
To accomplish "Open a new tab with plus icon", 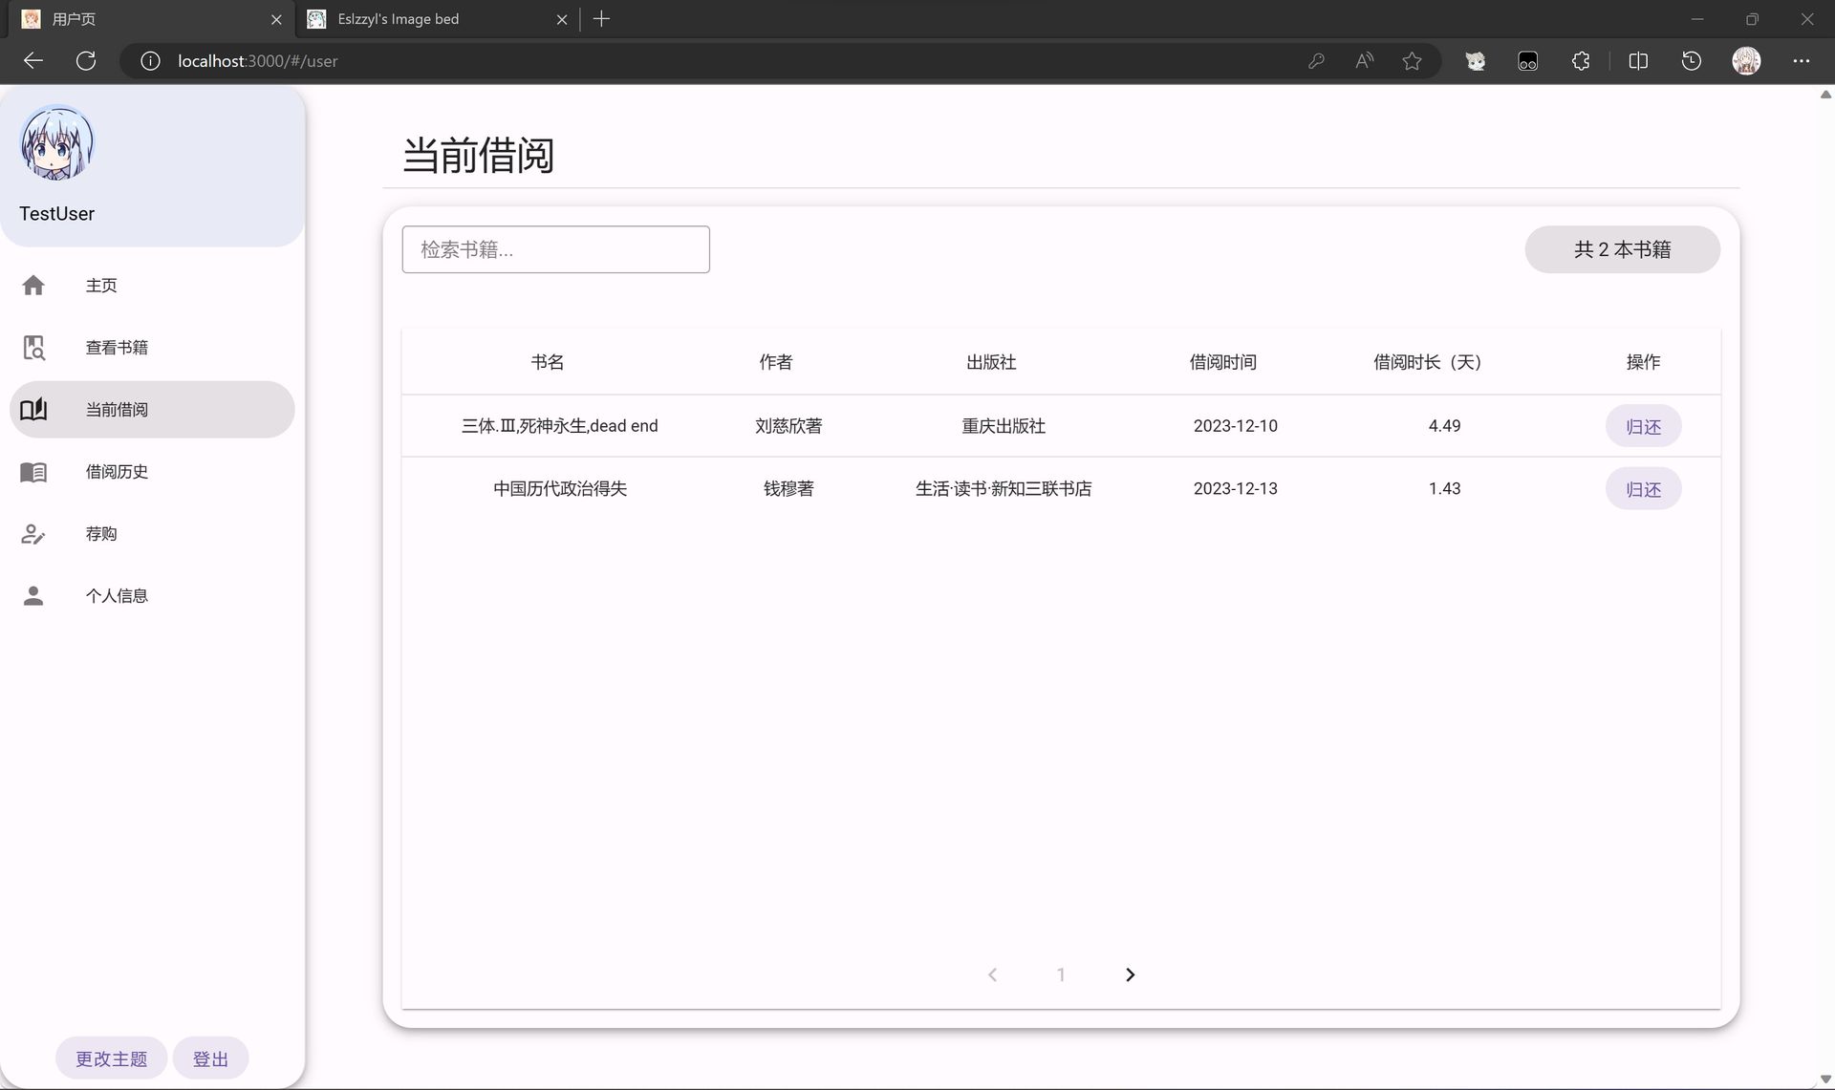I will 601,18.
